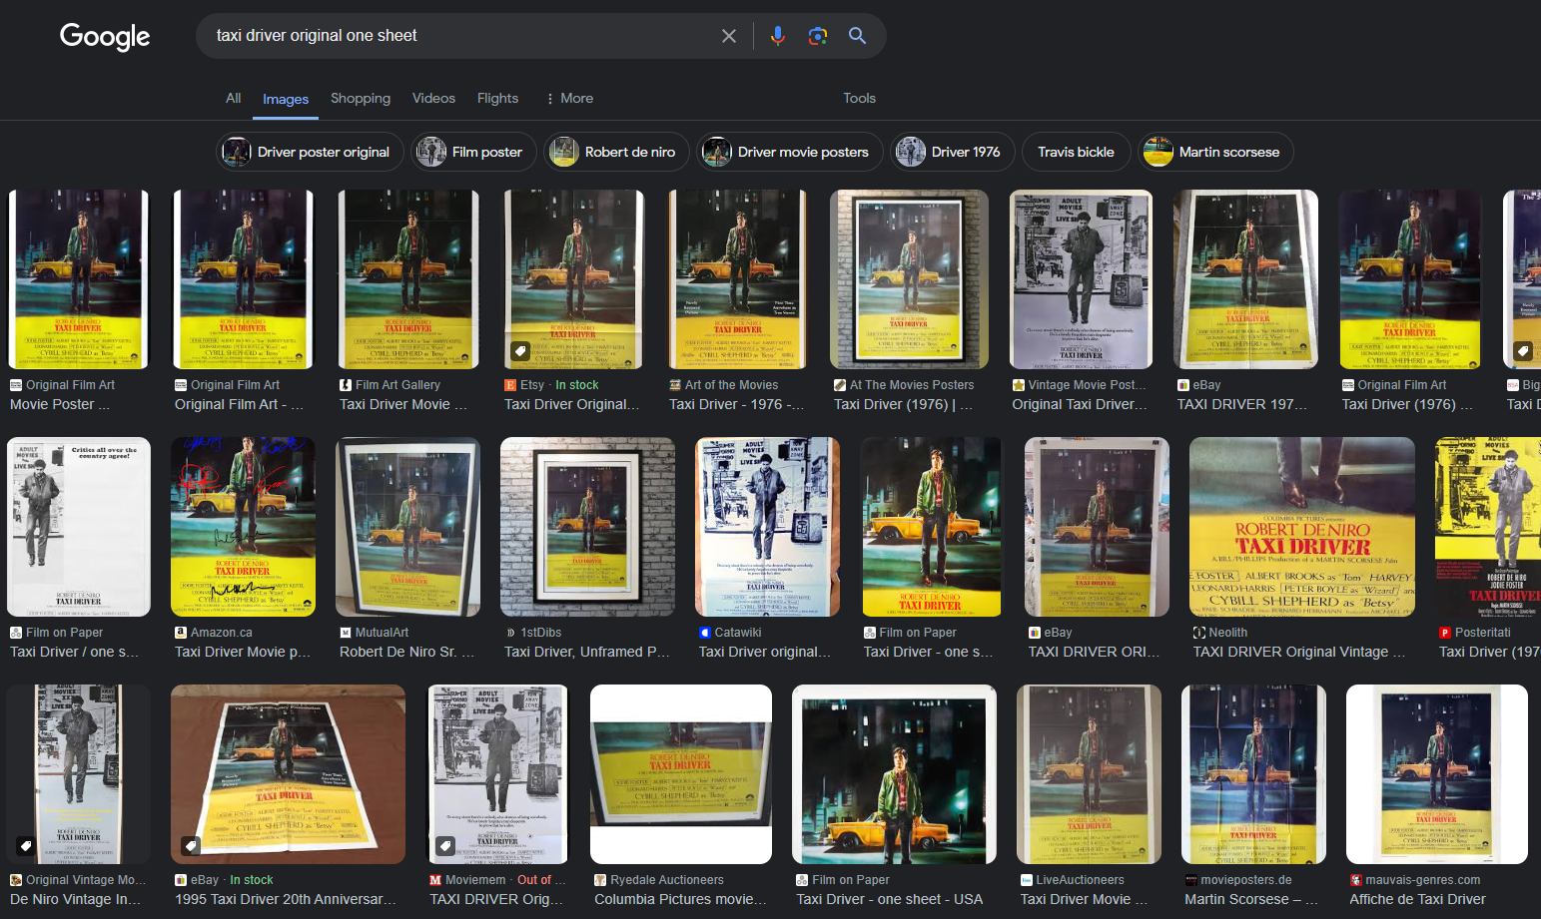Screen dimensions: 1541x919
Task: Open 'Affiche de Taxi Driver' result title
Action: click(x=1417, y=900)
